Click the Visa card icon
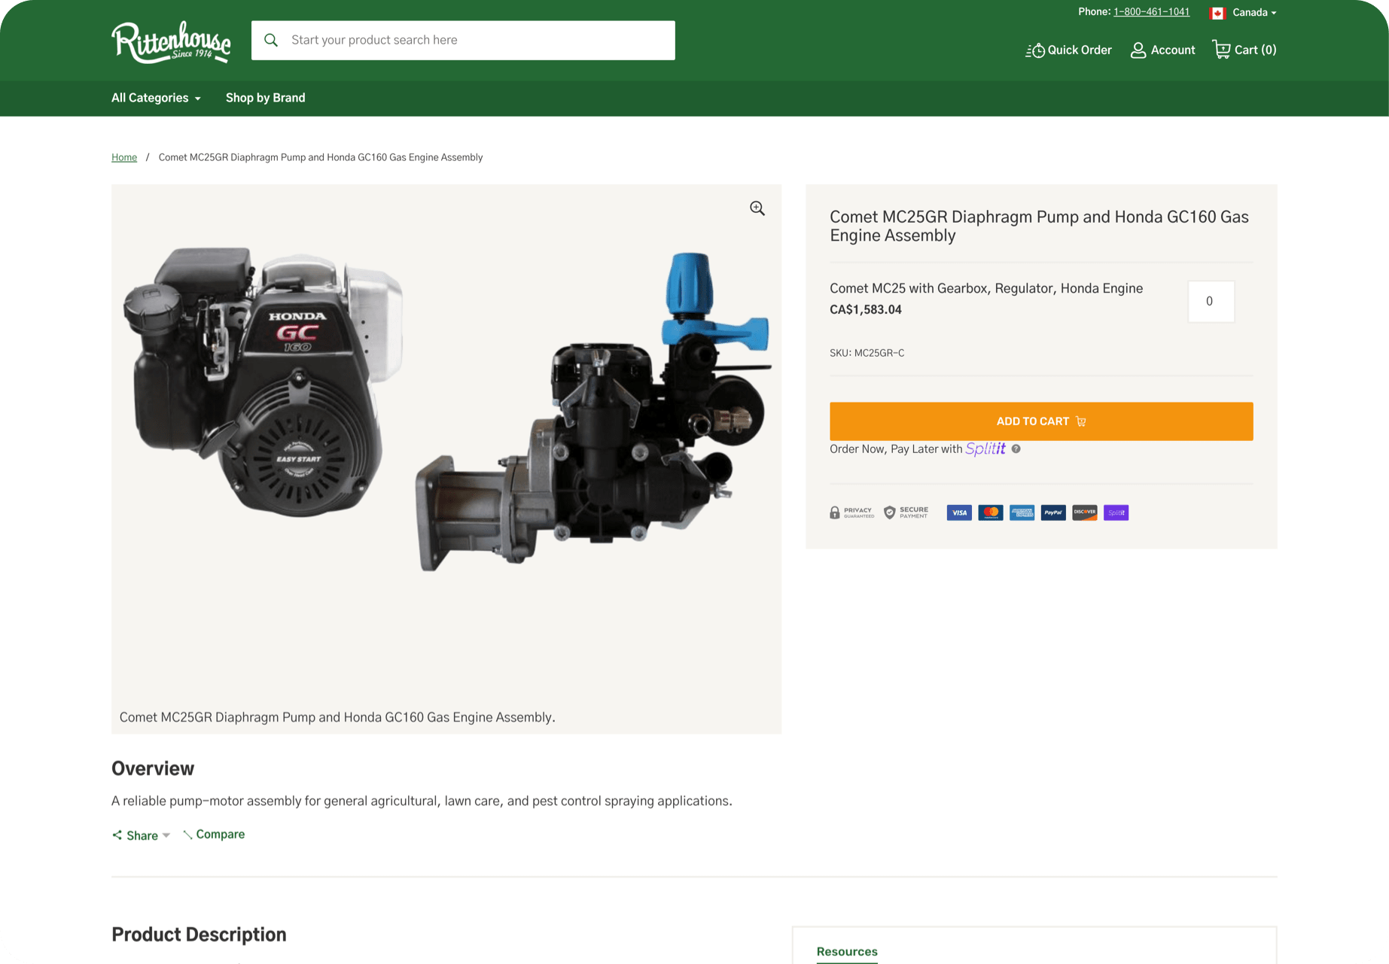 click(x=958, y=512)
